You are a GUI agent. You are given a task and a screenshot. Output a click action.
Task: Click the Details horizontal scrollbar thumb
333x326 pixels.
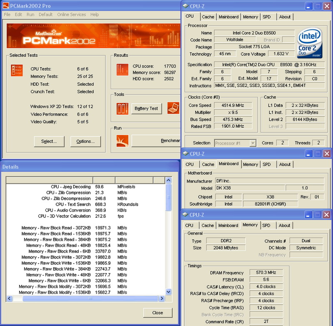click(90, 299)
